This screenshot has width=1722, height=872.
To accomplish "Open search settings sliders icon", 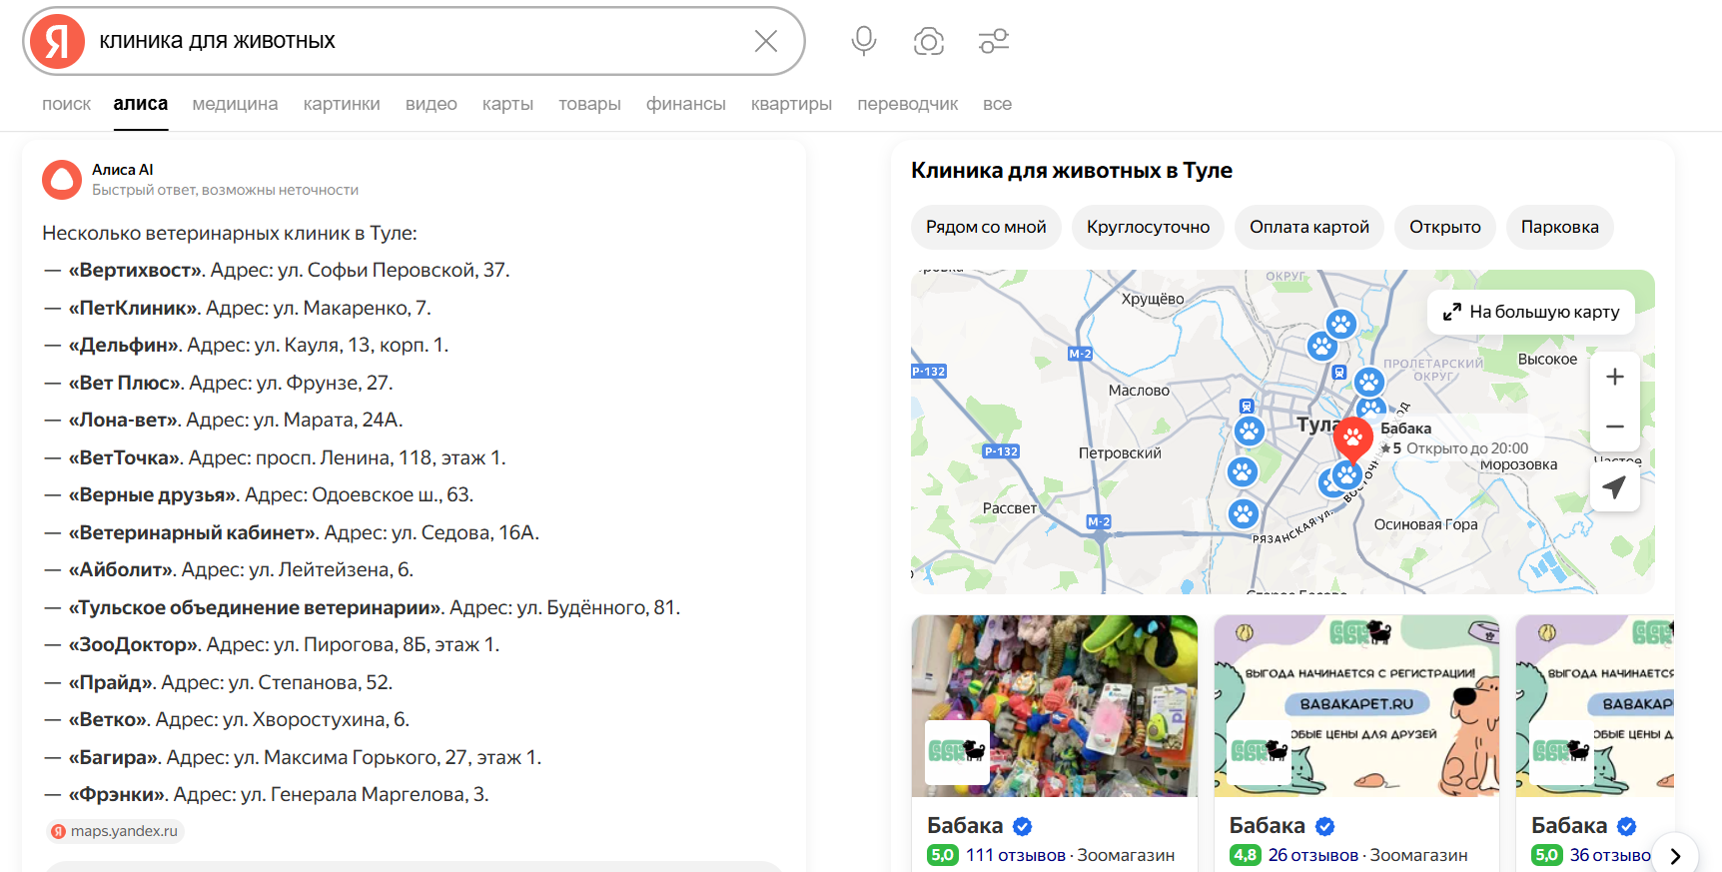I will point(993,41).
